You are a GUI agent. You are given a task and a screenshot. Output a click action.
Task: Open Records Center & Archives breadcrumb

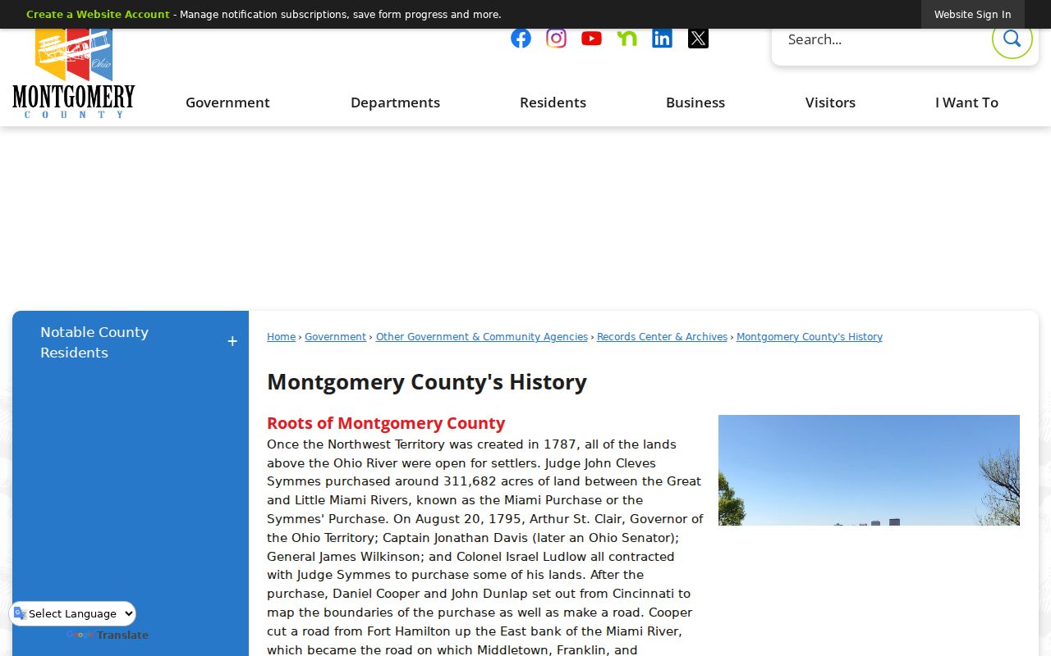662,337
